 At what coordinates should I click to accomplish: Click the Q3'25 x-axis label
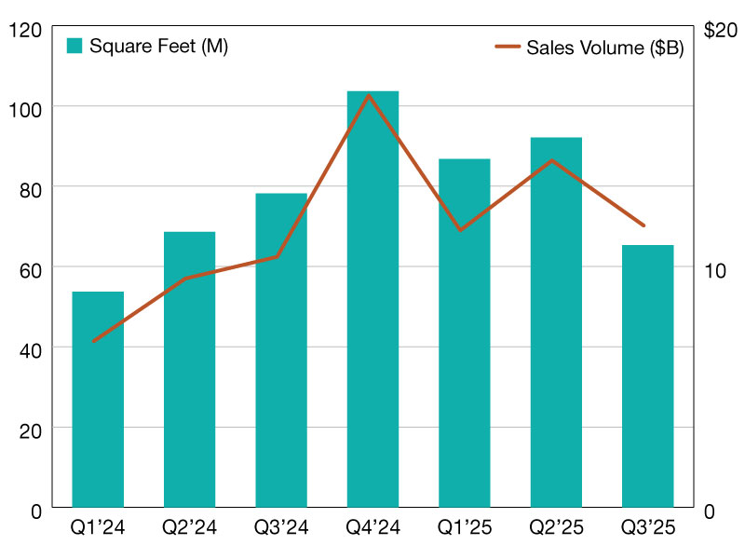point(648,527)
